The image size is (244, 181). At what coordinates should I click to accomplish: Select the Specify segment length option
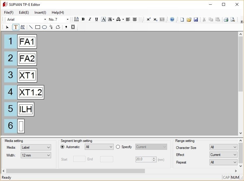coord(118,147)
